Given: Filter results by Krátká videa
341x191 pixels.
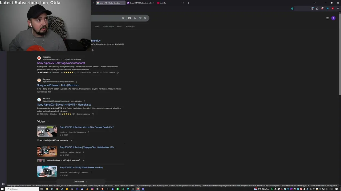Looking at the screenshot, I should (108, 27).
